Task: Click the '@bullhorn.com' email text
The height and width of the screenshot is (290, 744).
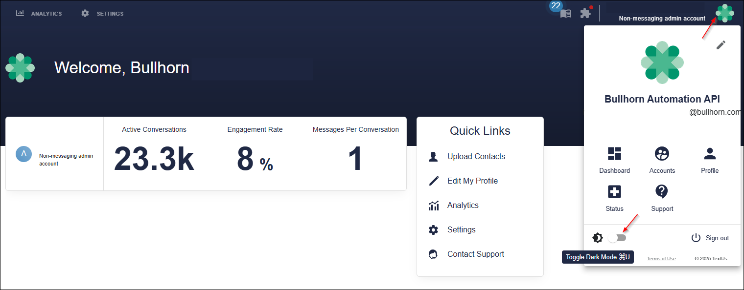Action: tap(716, 112)
